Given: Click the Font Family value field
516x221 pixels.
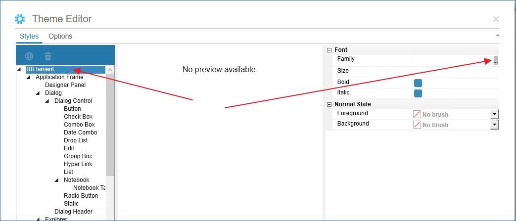Looking at the screenshot, I should pyautogui.click(x=453, y=60).
